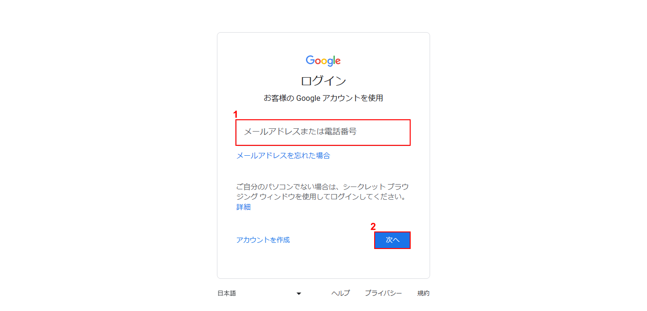The height and width of the screenshot is (311, 647).
Task: Open the プライバシー footer link
Action: coord(383,293)
